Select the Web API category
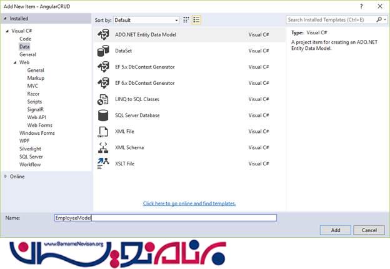 36,117
